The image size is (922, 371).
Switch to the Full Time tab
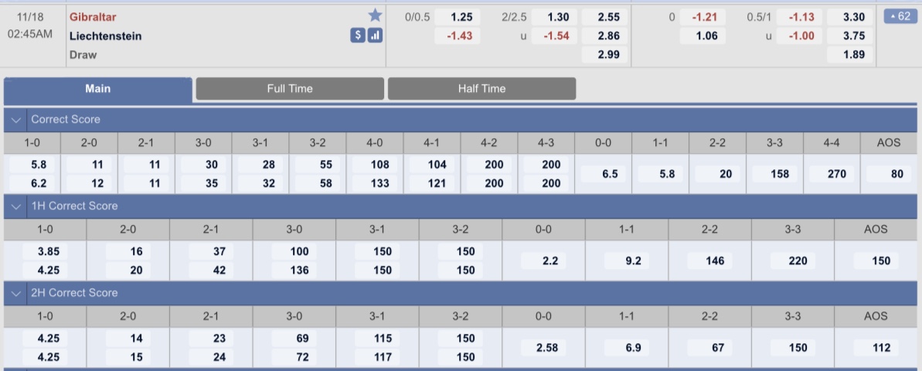point(290,89)
